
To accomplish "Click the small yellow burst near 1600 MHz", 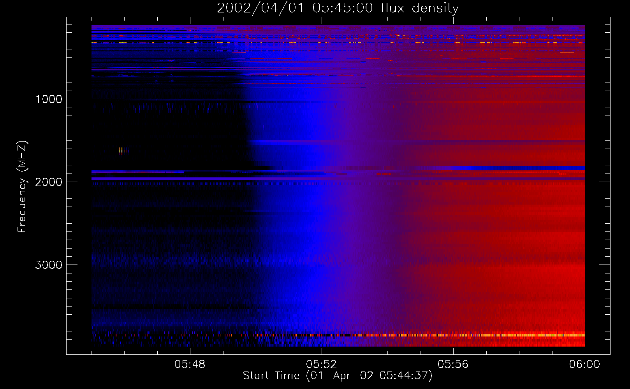I will pos(123,151).
